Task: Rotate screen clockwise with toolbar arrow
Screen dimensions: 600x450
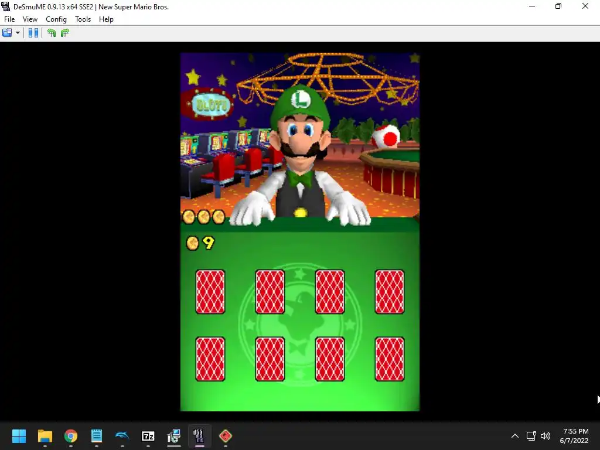Action: 64,33
